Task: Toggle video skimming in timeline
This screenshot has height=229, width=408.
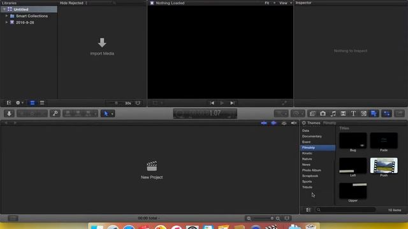Action: click(264, 123)
